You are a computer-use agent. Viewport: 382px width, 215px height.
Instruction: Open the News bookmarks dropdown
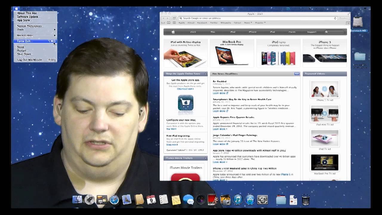tap(247, 23)
